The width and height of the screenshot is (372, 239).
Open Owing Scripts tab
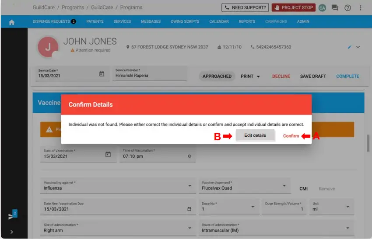tap(185, 21)
